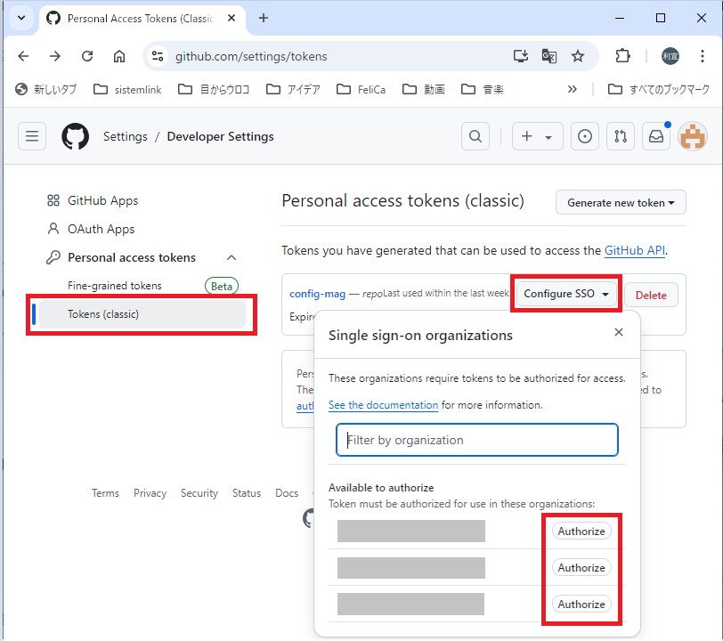Image resolution: width=723 pixels, height=641 pixels.
Task: Open Chrome three-dot menu
Action: (703, 56)
